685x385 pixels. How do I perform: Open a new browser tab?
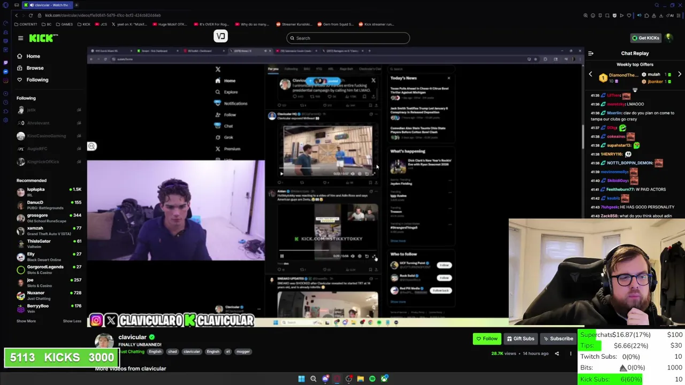tap(76, 5)
